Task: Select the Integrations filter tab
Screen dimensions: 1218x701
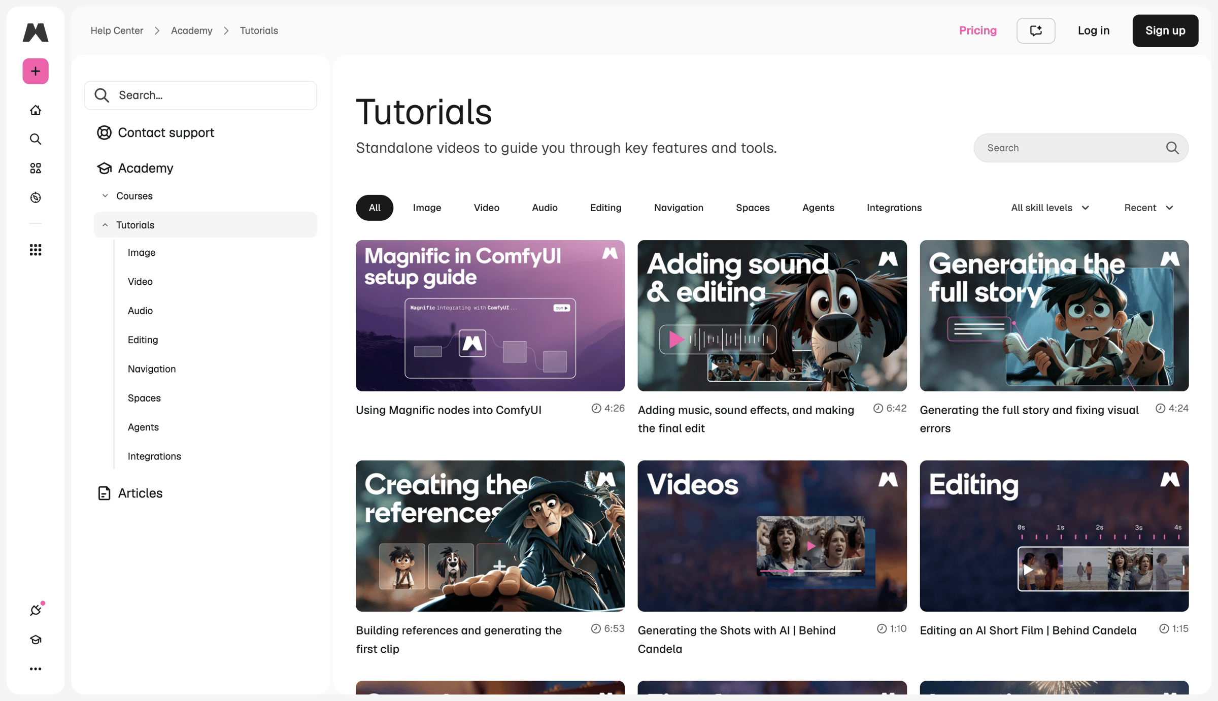Action: tap(894, 208)
